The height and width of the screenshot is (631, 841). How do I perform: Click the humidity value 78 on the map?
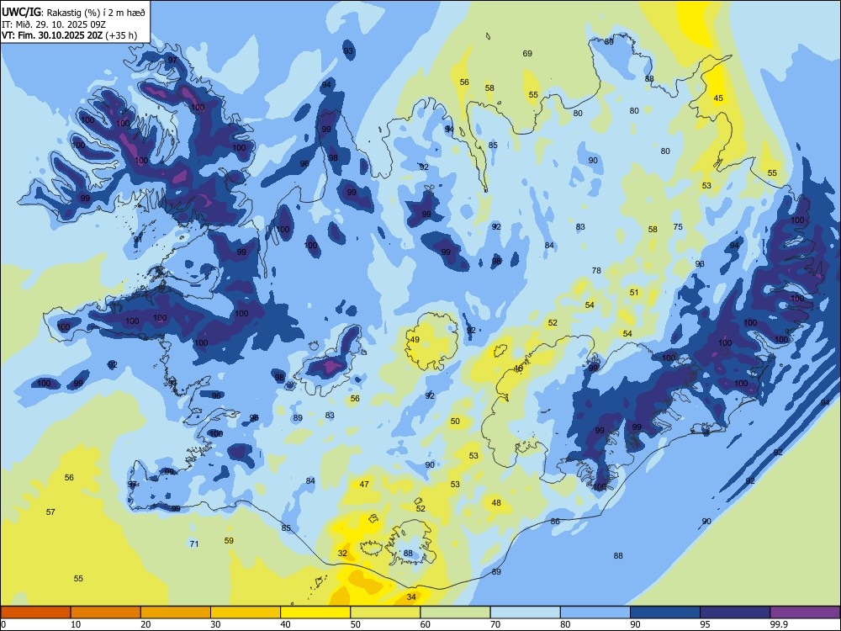click(x=596, y=270)
